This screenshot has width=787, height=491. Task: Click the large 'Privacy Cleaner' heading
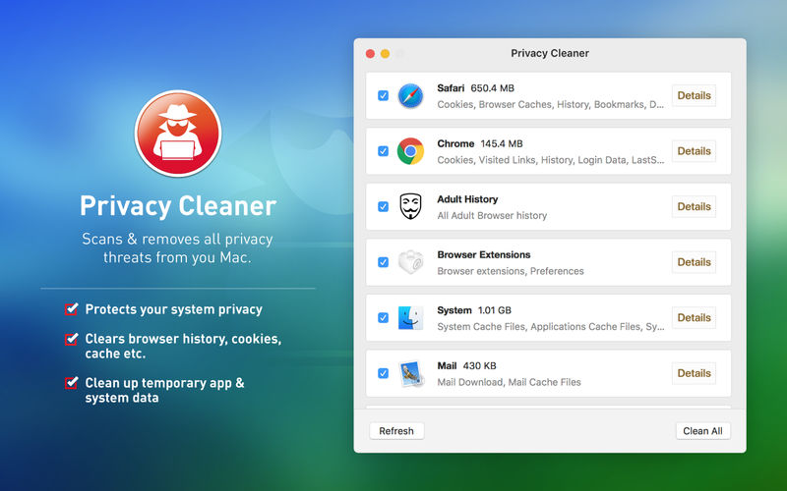click(x=178, y=206)
